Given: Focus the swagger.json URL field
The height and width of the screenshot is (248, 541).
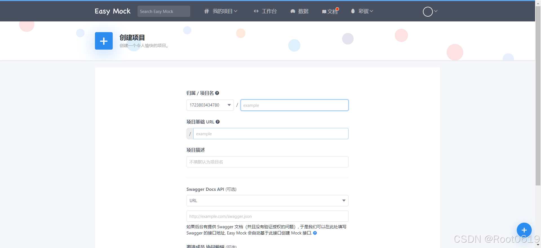Looking at the screenshot, I should (267, 216).
